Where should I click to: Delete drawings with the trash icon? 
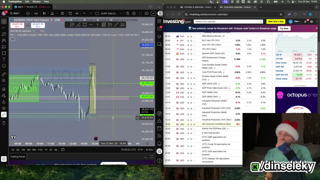tap(4, 123)
